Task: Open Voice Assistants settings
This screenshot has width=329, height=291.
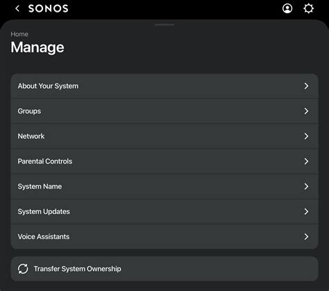Action: (x=164, y=236)
